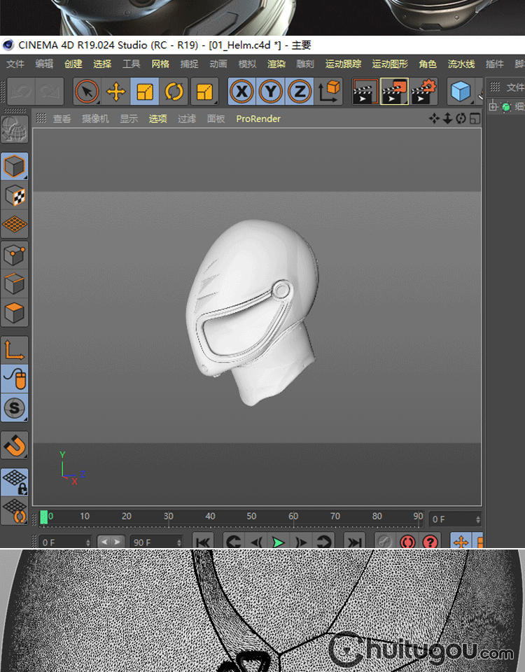Open the viewport 面板 menu

216,119
